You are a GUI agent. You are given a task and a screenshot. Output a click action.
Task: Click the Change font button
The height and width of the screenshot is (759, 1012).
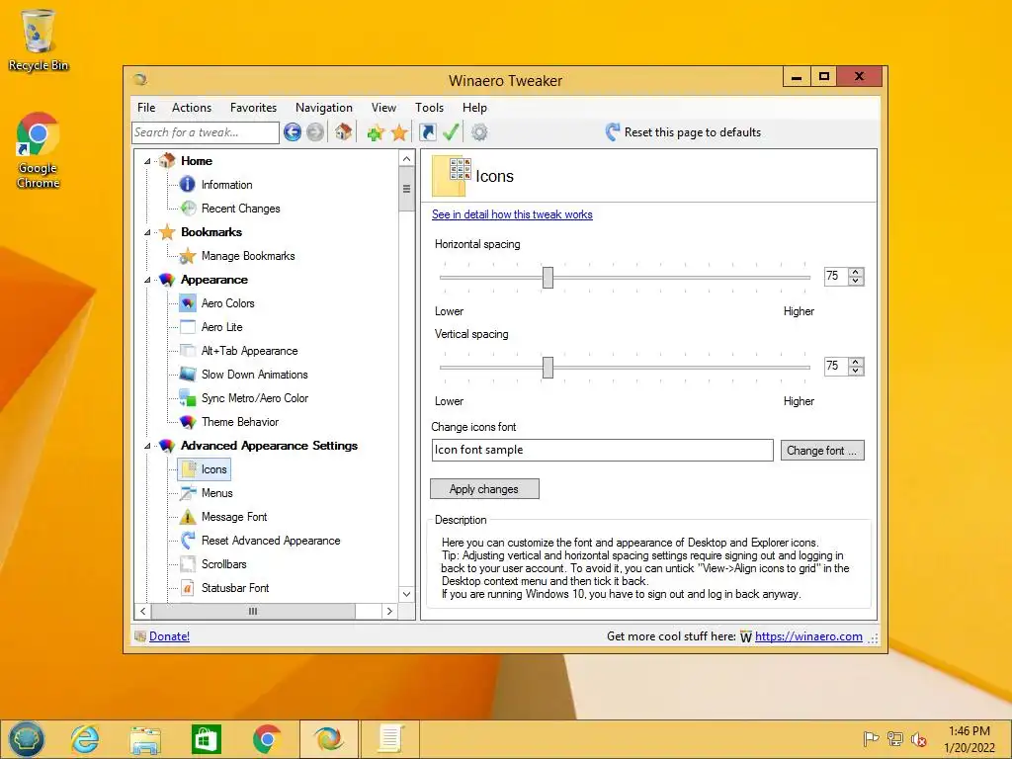[x=822, y=451]
